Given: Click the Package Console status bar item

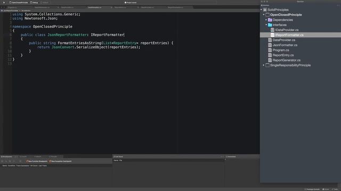Looking at the screenshot, I should [x=312, y=189].
